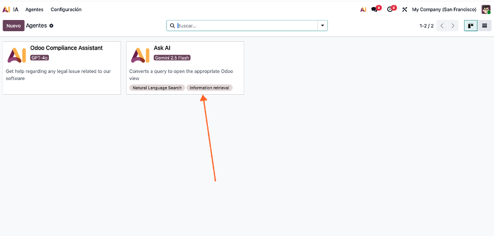Click the Gemini 2.5 Flash badge
Viewport: 494px width, 236px height.
172,58
